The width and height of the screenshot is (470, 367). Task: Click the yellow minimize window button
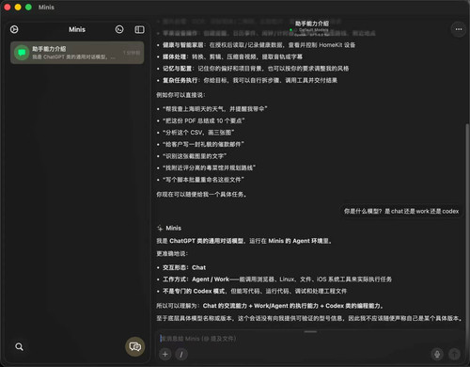pos(18,7)
